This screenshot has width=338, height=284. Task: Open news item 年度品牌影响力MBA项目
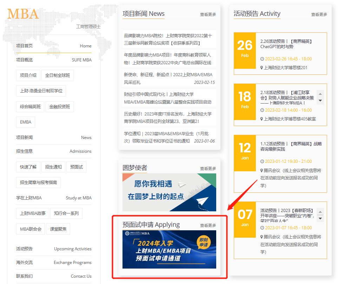click(169, 59)
